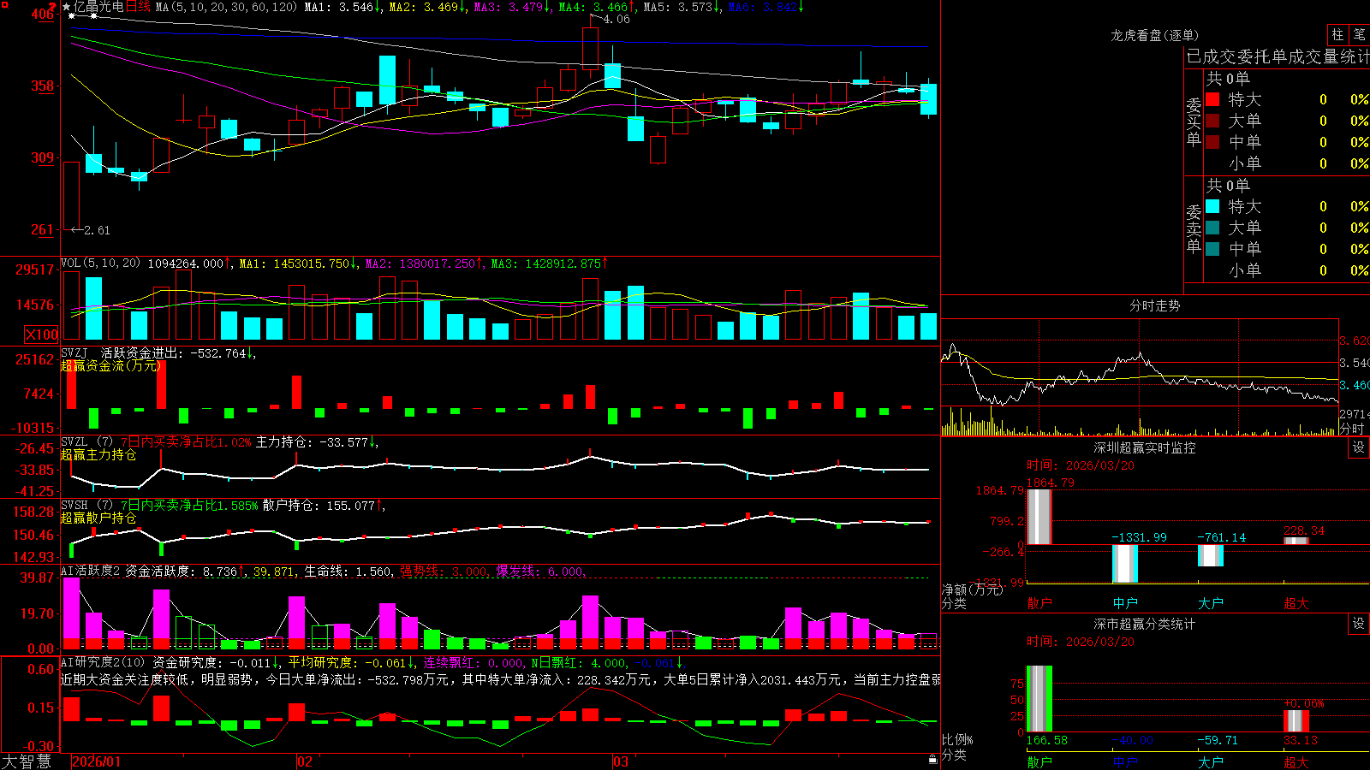The image size is (1370, 770).
Task: Click the 爆发线: 6.000 label
Action: coord(539,572)
